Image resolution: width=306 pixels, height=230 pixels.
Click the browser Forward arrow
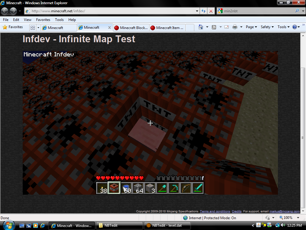point(13,11)
